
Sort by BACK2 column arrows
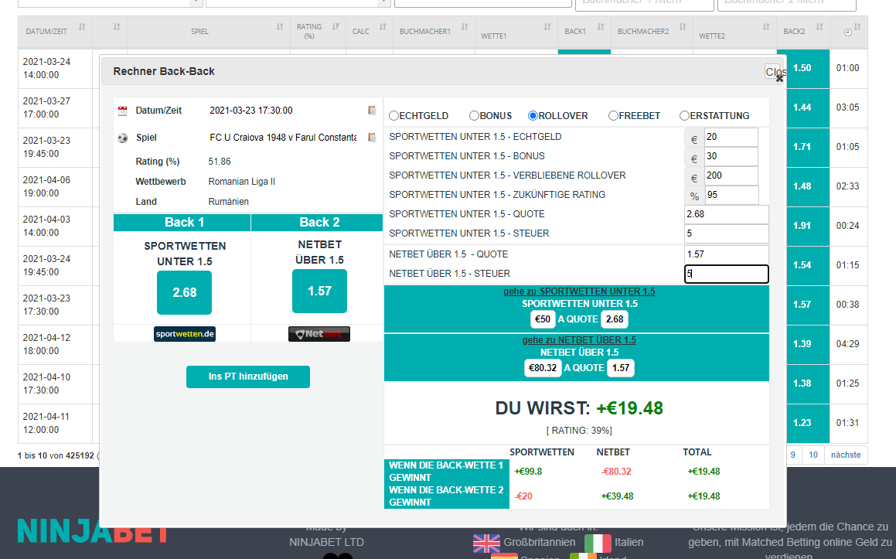(819, 27)
